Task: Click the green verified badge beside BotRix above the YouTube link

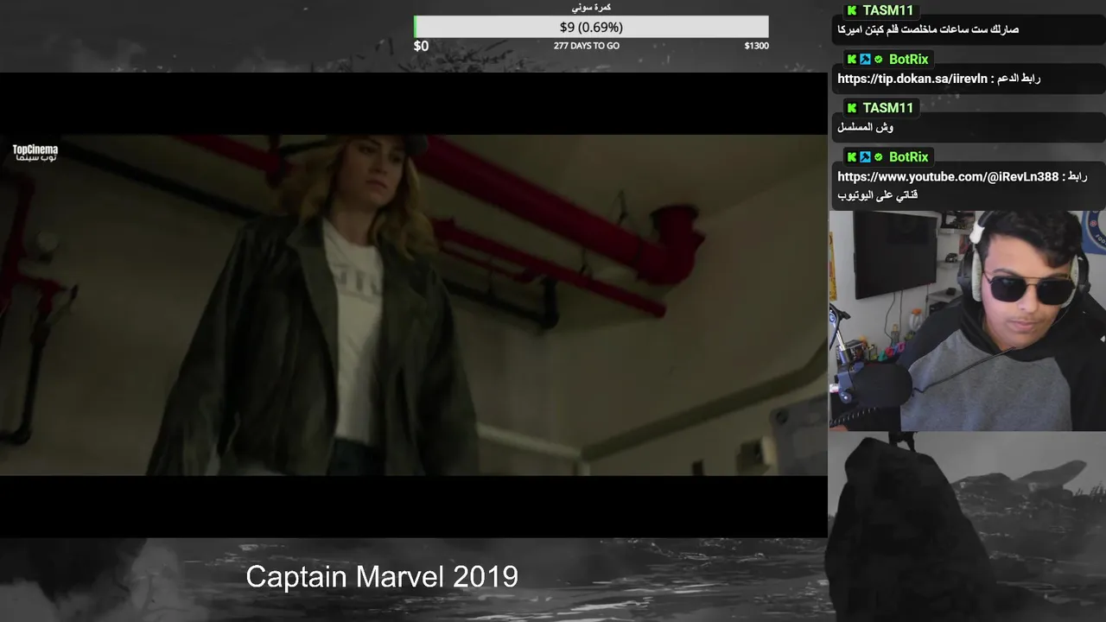Action: [878, 157]
